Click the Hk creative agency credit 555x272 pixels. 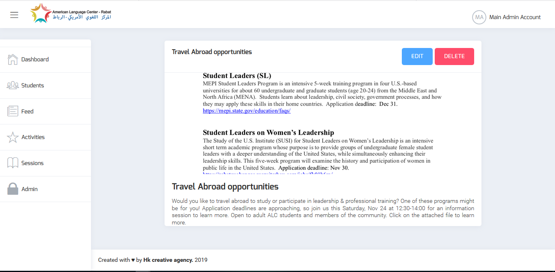tap(168, 260)
